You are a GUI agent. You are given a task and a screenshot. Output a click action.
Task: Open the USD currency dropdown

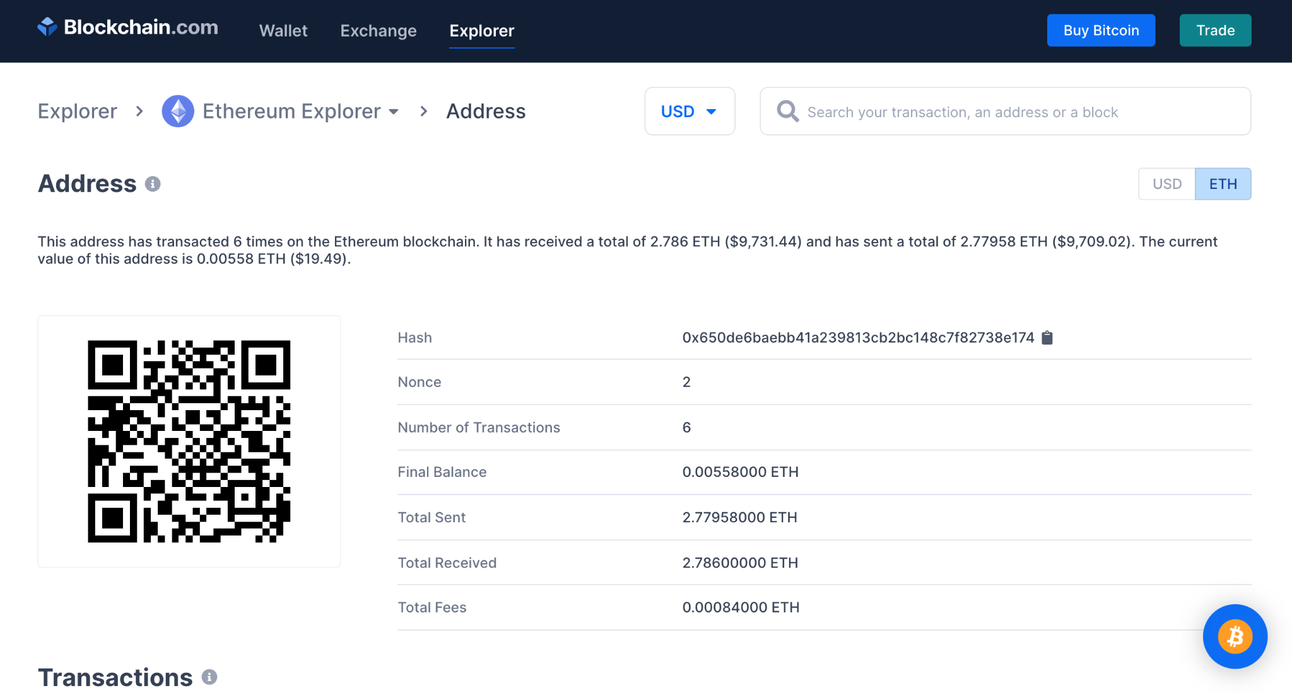tap(678, 112)
